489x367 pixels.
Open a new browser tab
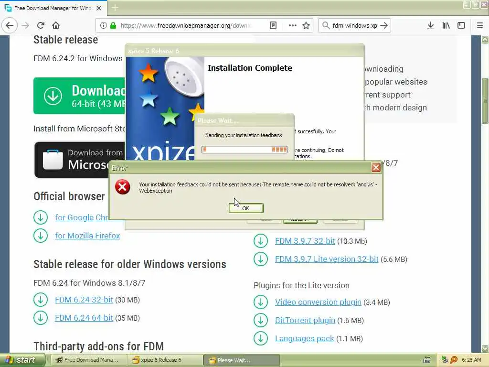(x=115, y=8)
